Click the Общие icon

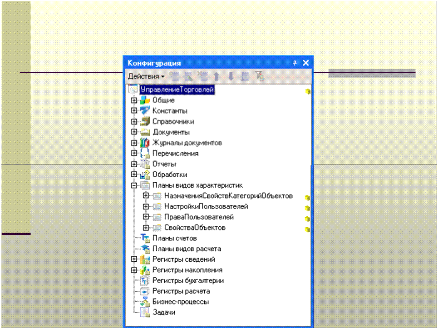[145, 100]
